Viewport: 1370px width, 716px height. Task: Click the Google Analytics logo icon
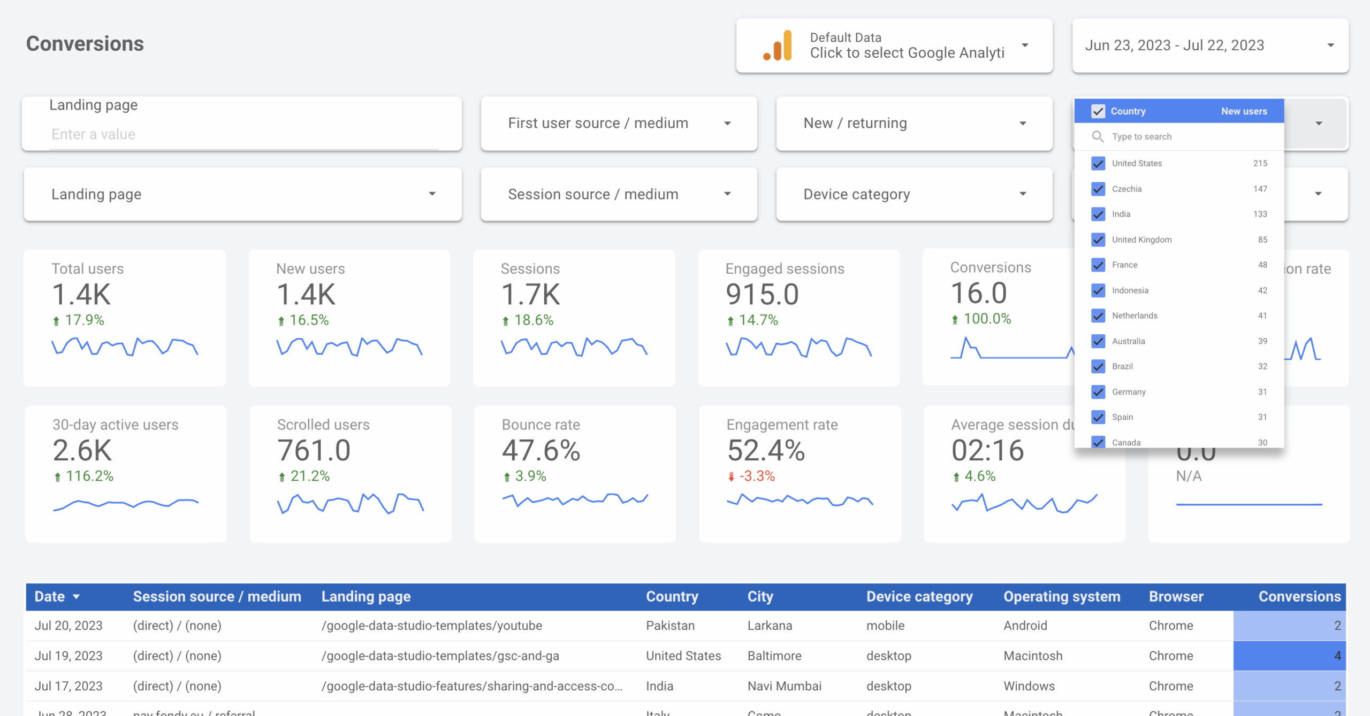[778, 45]
